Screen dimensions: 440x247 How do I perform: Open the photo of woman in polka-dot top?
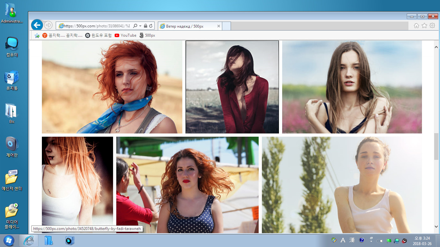[x=187, y=185]
